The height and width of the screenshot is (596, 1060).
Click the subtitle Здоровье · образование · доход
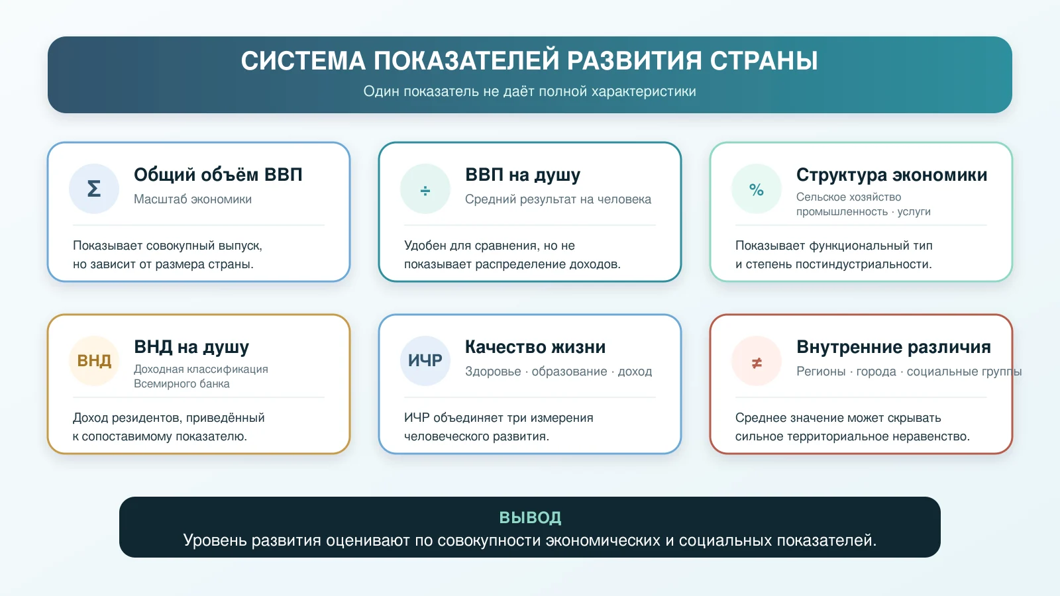point(558,372)
